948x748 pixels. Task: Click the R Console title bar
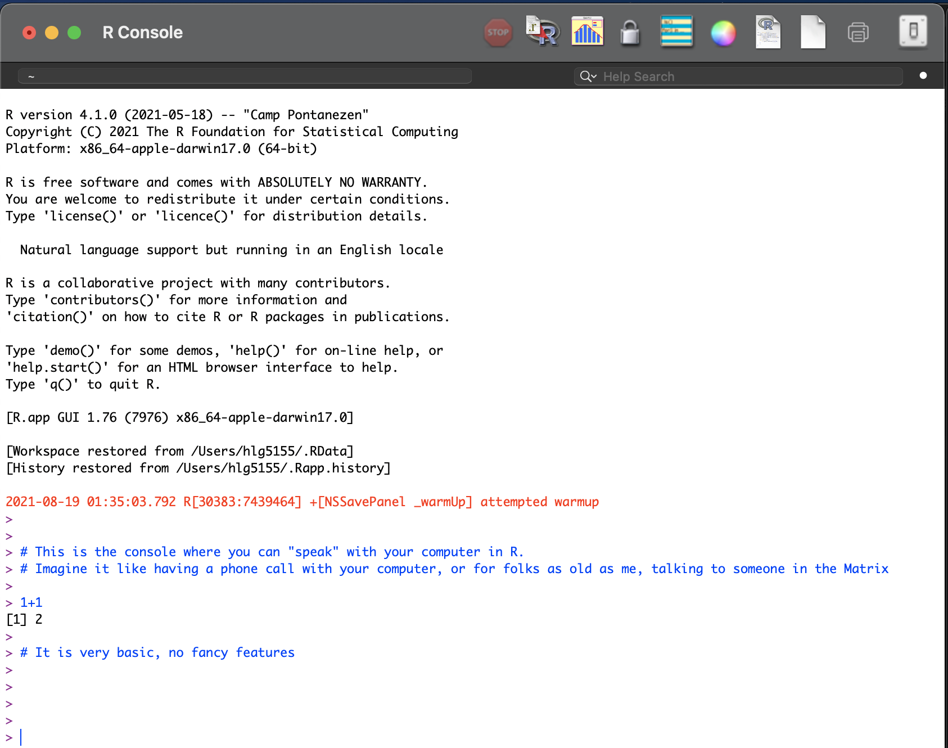click(x=142, y=32)
